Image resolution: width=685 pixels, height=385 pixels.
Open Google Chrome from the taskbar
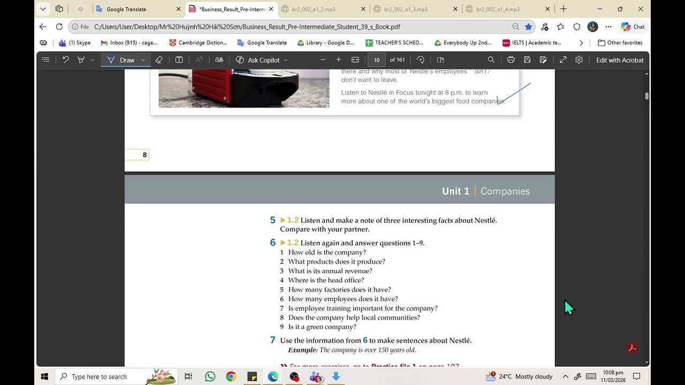coord(231,376)
